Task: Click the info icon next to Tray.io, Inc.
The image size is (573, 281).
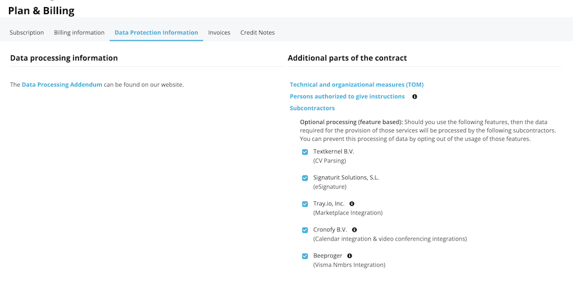Action: [x=352, y=204]
